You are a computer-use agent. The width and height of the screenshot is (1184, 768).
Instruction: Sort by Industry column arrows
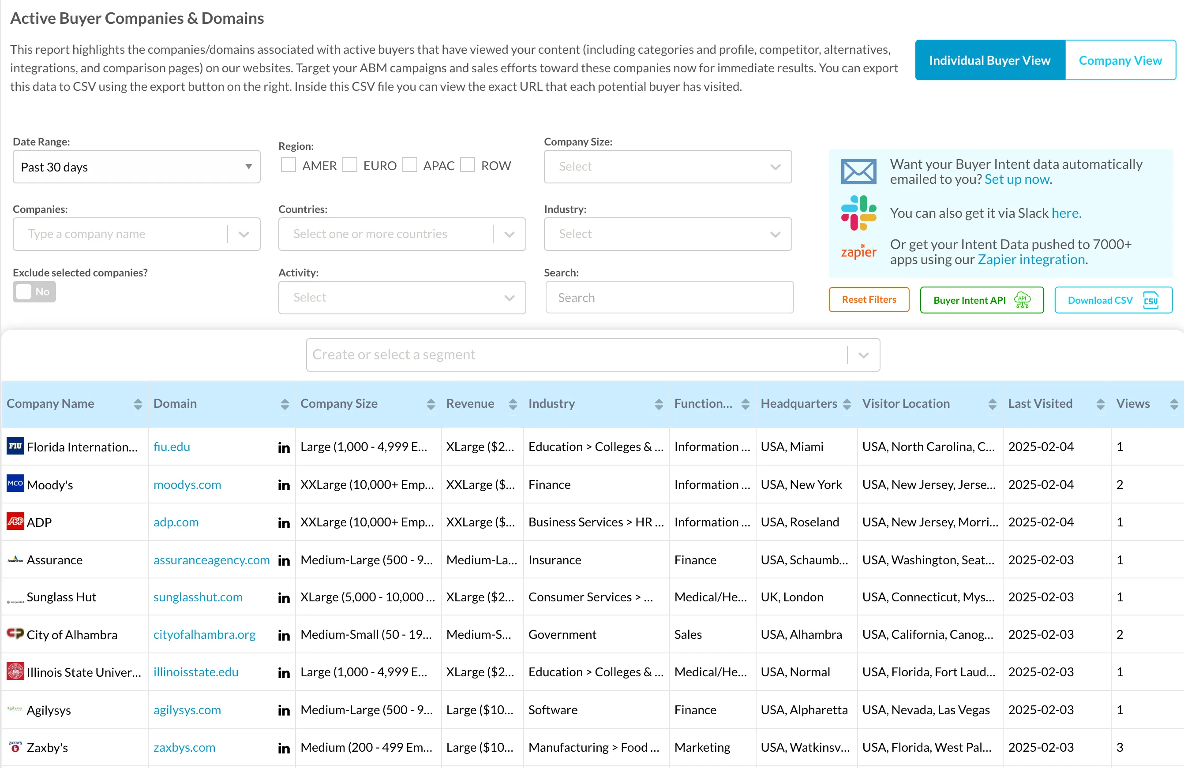pyautogui.click(x=659, y=404)
